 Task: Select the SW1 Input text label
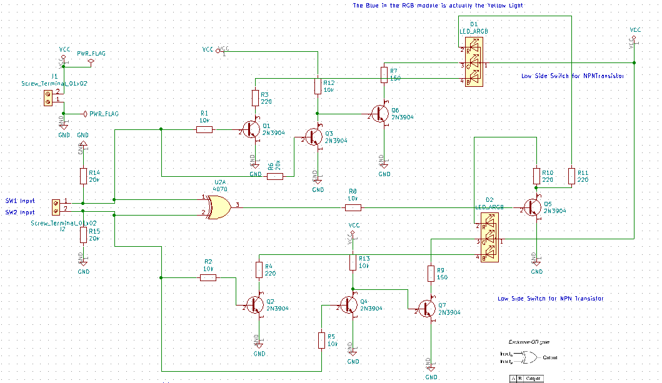click(x=20, y=201)
